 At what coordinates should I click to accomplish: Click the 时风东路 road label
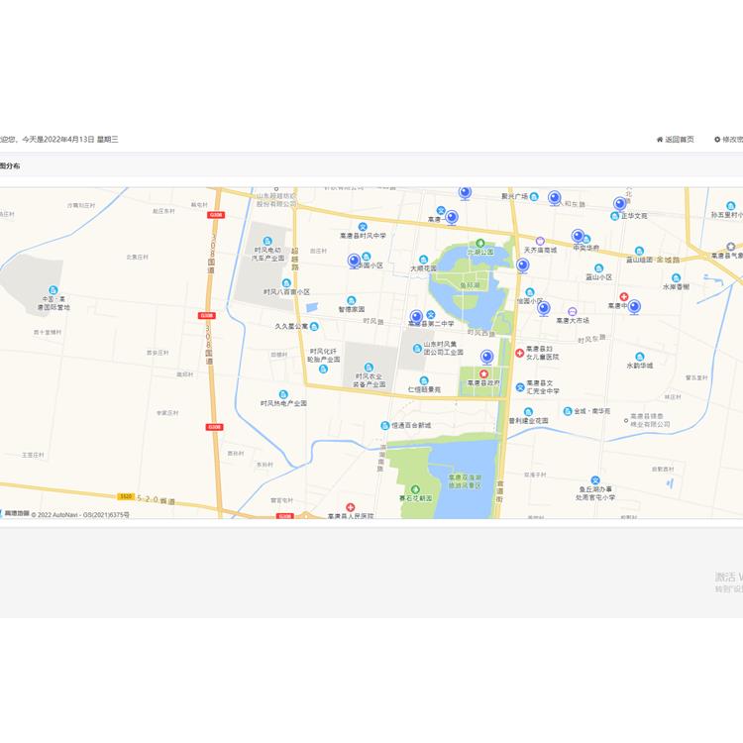(591, 339)
